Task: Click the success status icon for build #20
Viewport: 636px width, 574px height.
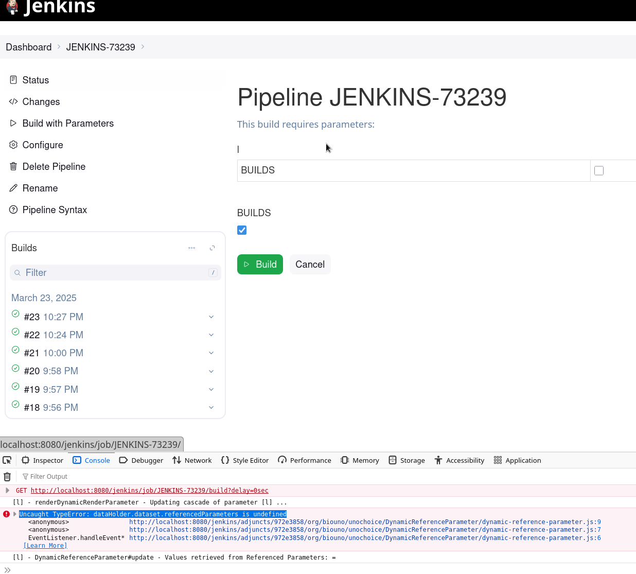Action: (15, 368)
